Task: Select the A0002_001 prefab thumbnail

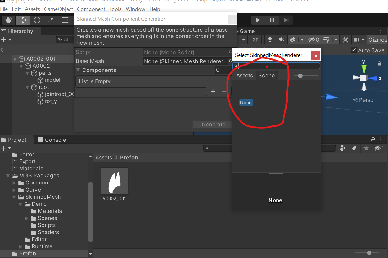Action: tap(114, 181)
